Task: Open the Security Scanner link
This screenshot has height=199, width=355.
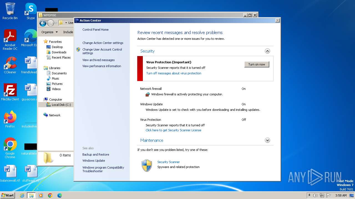Action: [168, 162]
